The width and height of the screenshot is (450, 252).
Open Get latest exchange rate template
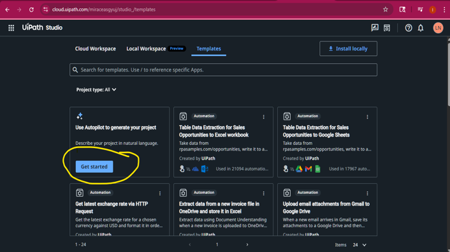click(x=112, y=207)
